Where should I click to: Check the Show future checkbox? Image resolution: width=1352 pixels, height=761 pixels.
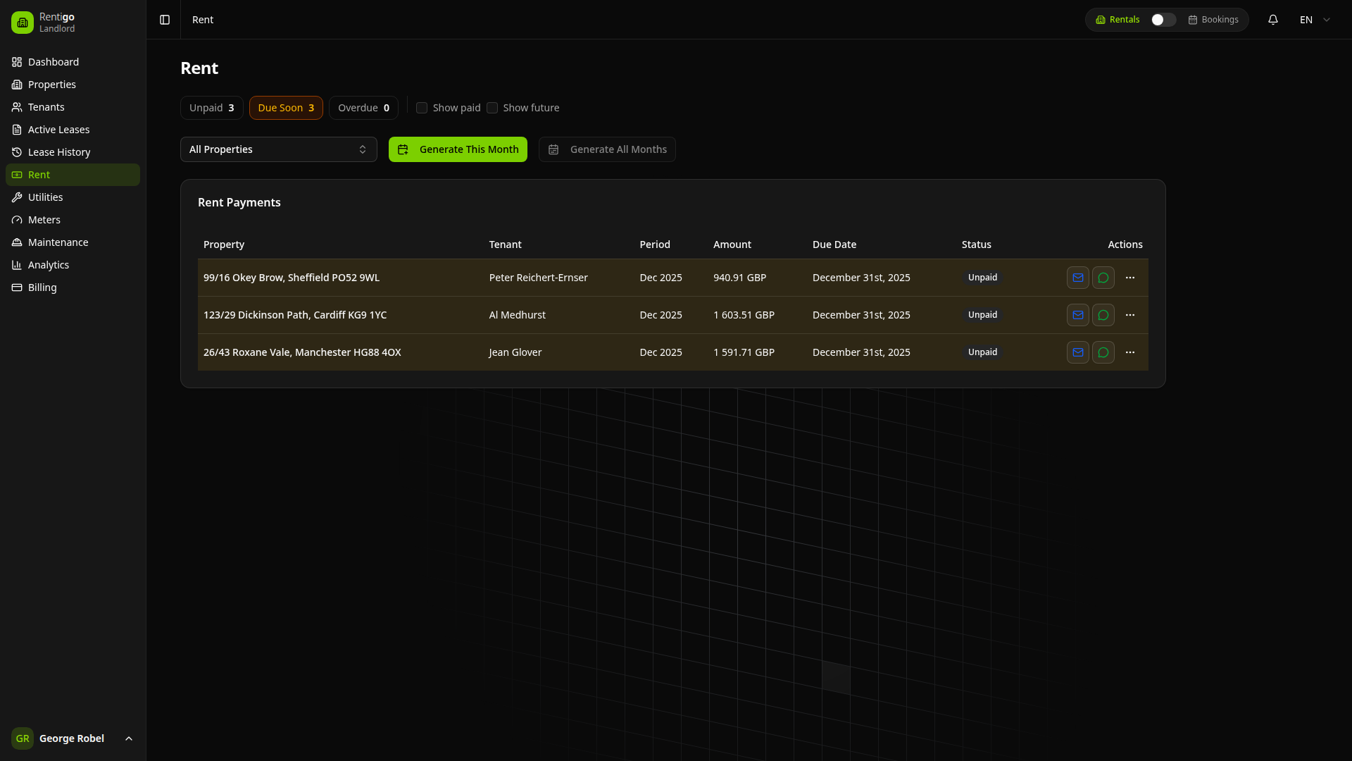pos(492,108)
